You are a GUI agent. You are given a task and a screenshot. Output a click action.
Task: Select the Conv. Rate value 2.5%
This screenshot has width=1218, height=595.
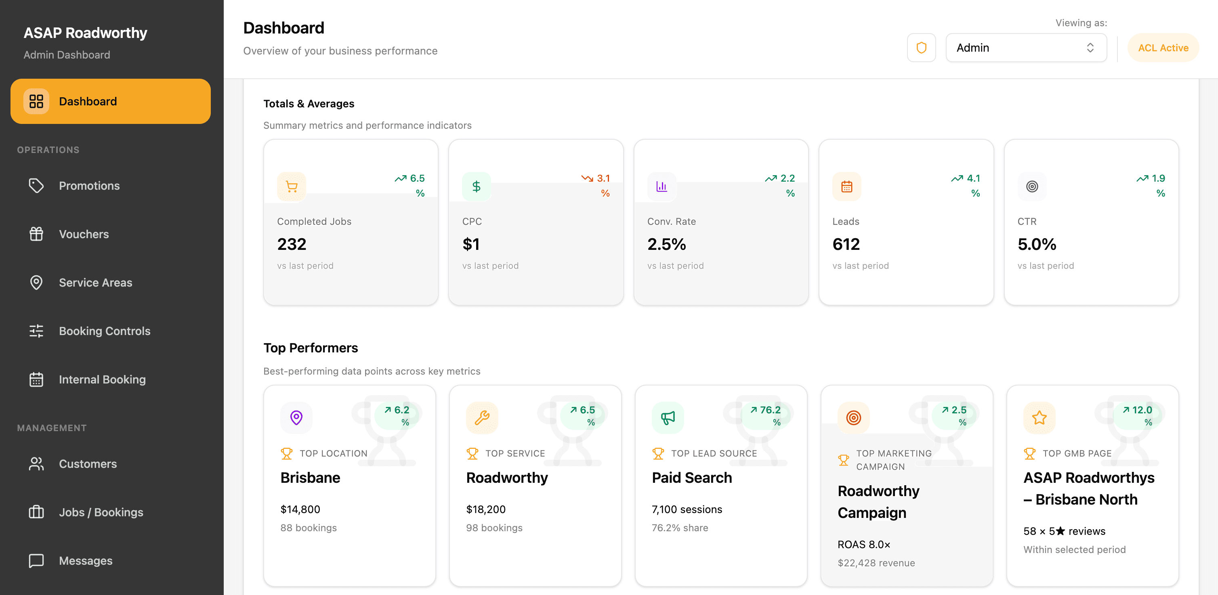(667, 244)
